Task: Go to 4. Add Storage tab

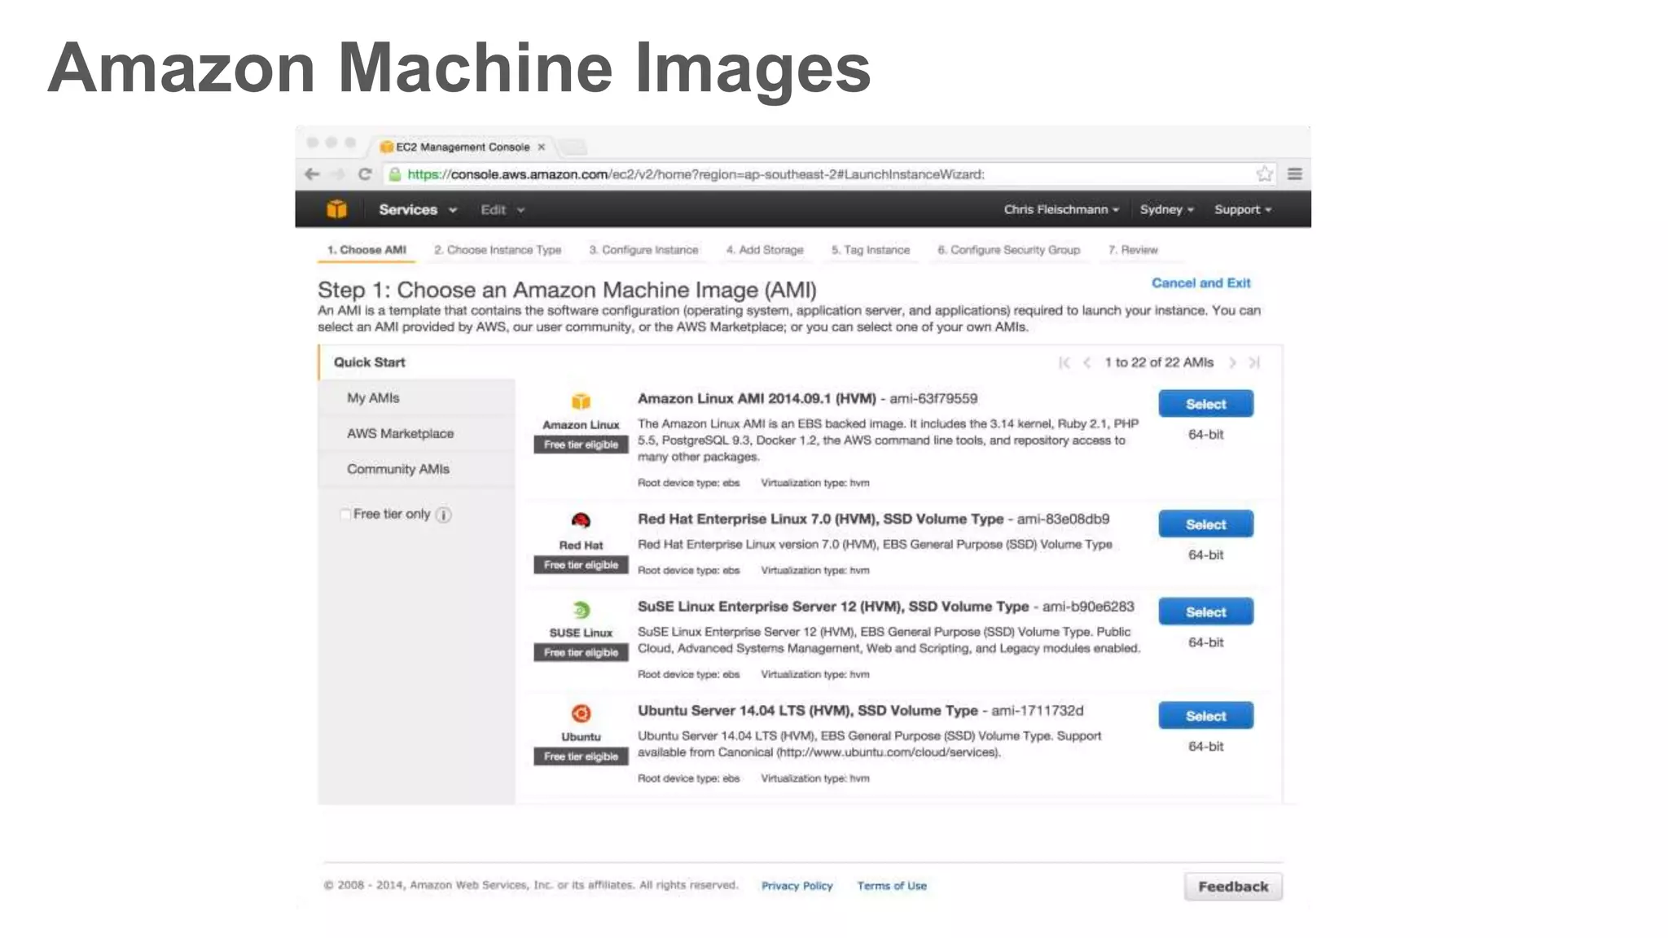Action: 765,250
